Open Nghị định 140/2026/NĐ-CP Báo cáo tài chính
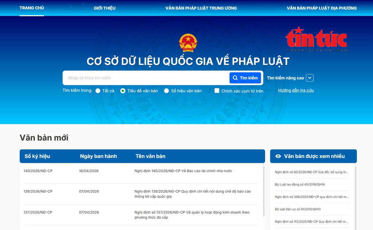Screen dimensions: 373x230 click(x=183, y=171)
